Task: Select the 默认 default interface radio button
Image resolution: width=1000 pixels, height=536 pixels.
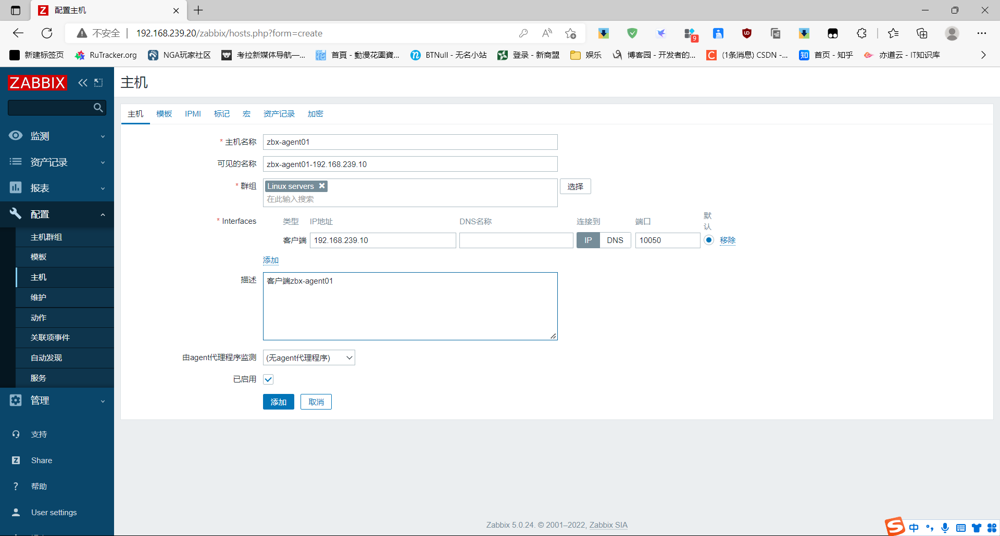Action: 709,240
